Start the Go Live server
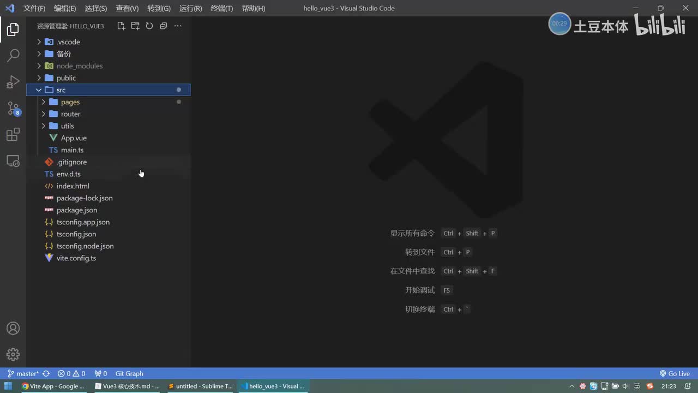This screenshot has height=393, width=698. coord(675,374)
